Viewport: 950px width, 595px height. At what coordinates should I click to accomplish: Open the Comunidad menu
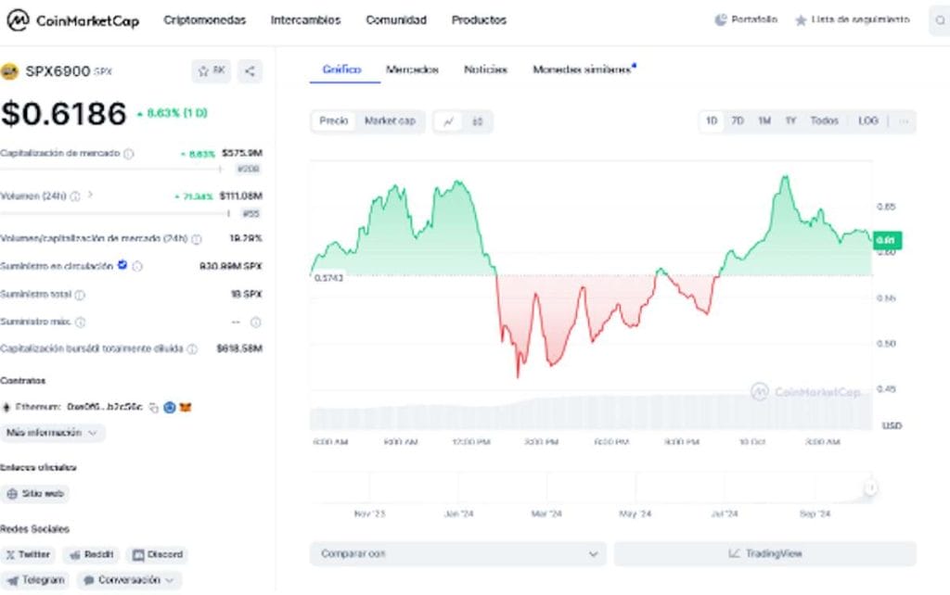[x=396, y=20]
